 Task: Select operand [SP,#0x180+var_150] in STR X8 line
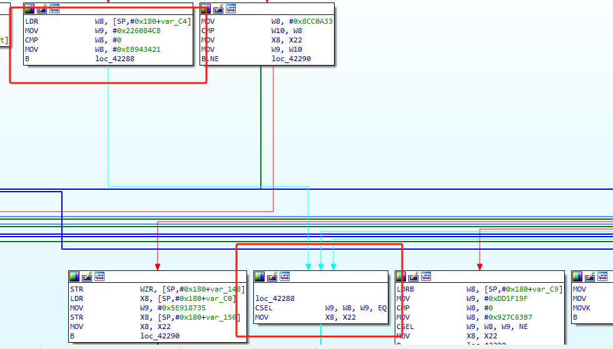pos(200,317)
